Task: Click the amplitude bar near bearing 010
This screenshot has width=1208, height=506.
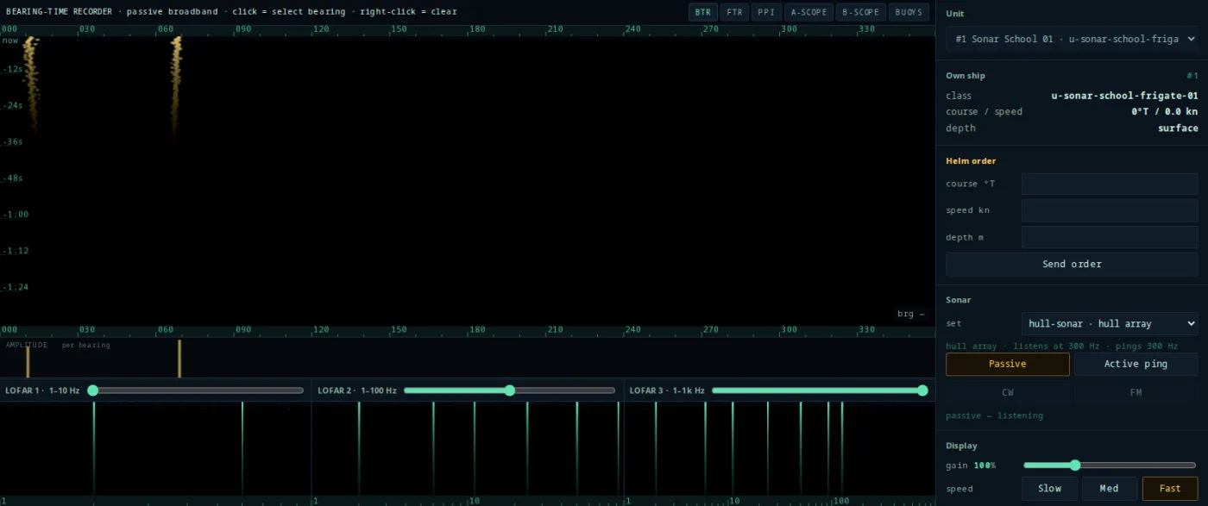Action: coord(28,362)
